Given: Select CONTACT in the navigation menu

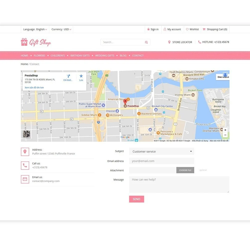Looking at the screenshot, I should click(x=138, y=55).
